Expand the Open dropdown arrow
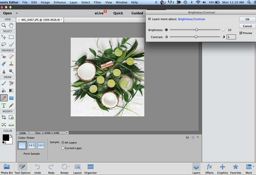The width and height of the screenshot is (256, 175). click(x=17, y=13)
